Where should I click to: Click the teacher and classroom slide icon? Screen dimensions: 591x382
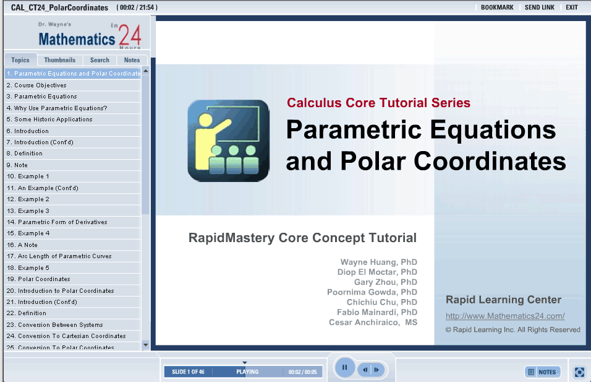pyautogui.click(x=228, y=141)
